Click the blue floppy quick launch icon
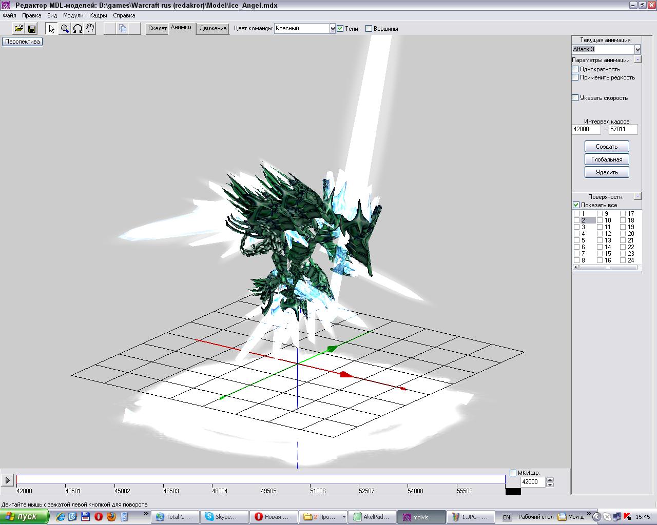This screenshot has width=657, height=525. pos(86,517)
